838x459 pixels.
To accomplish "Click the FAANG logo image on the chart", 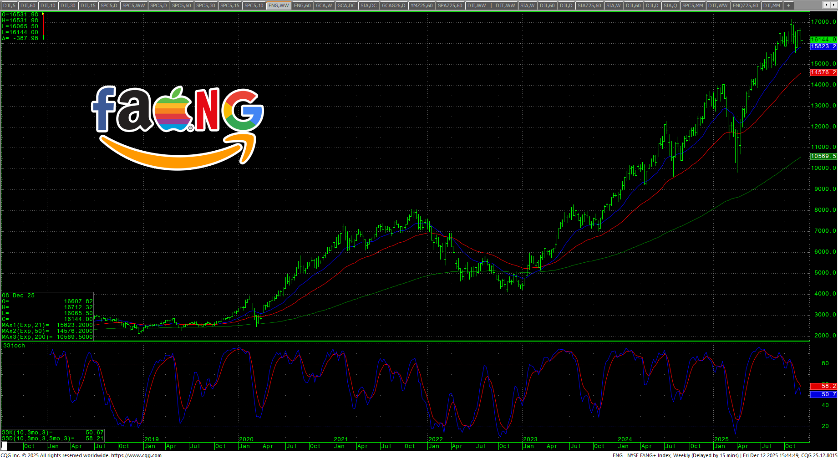I will click(178, 127).
